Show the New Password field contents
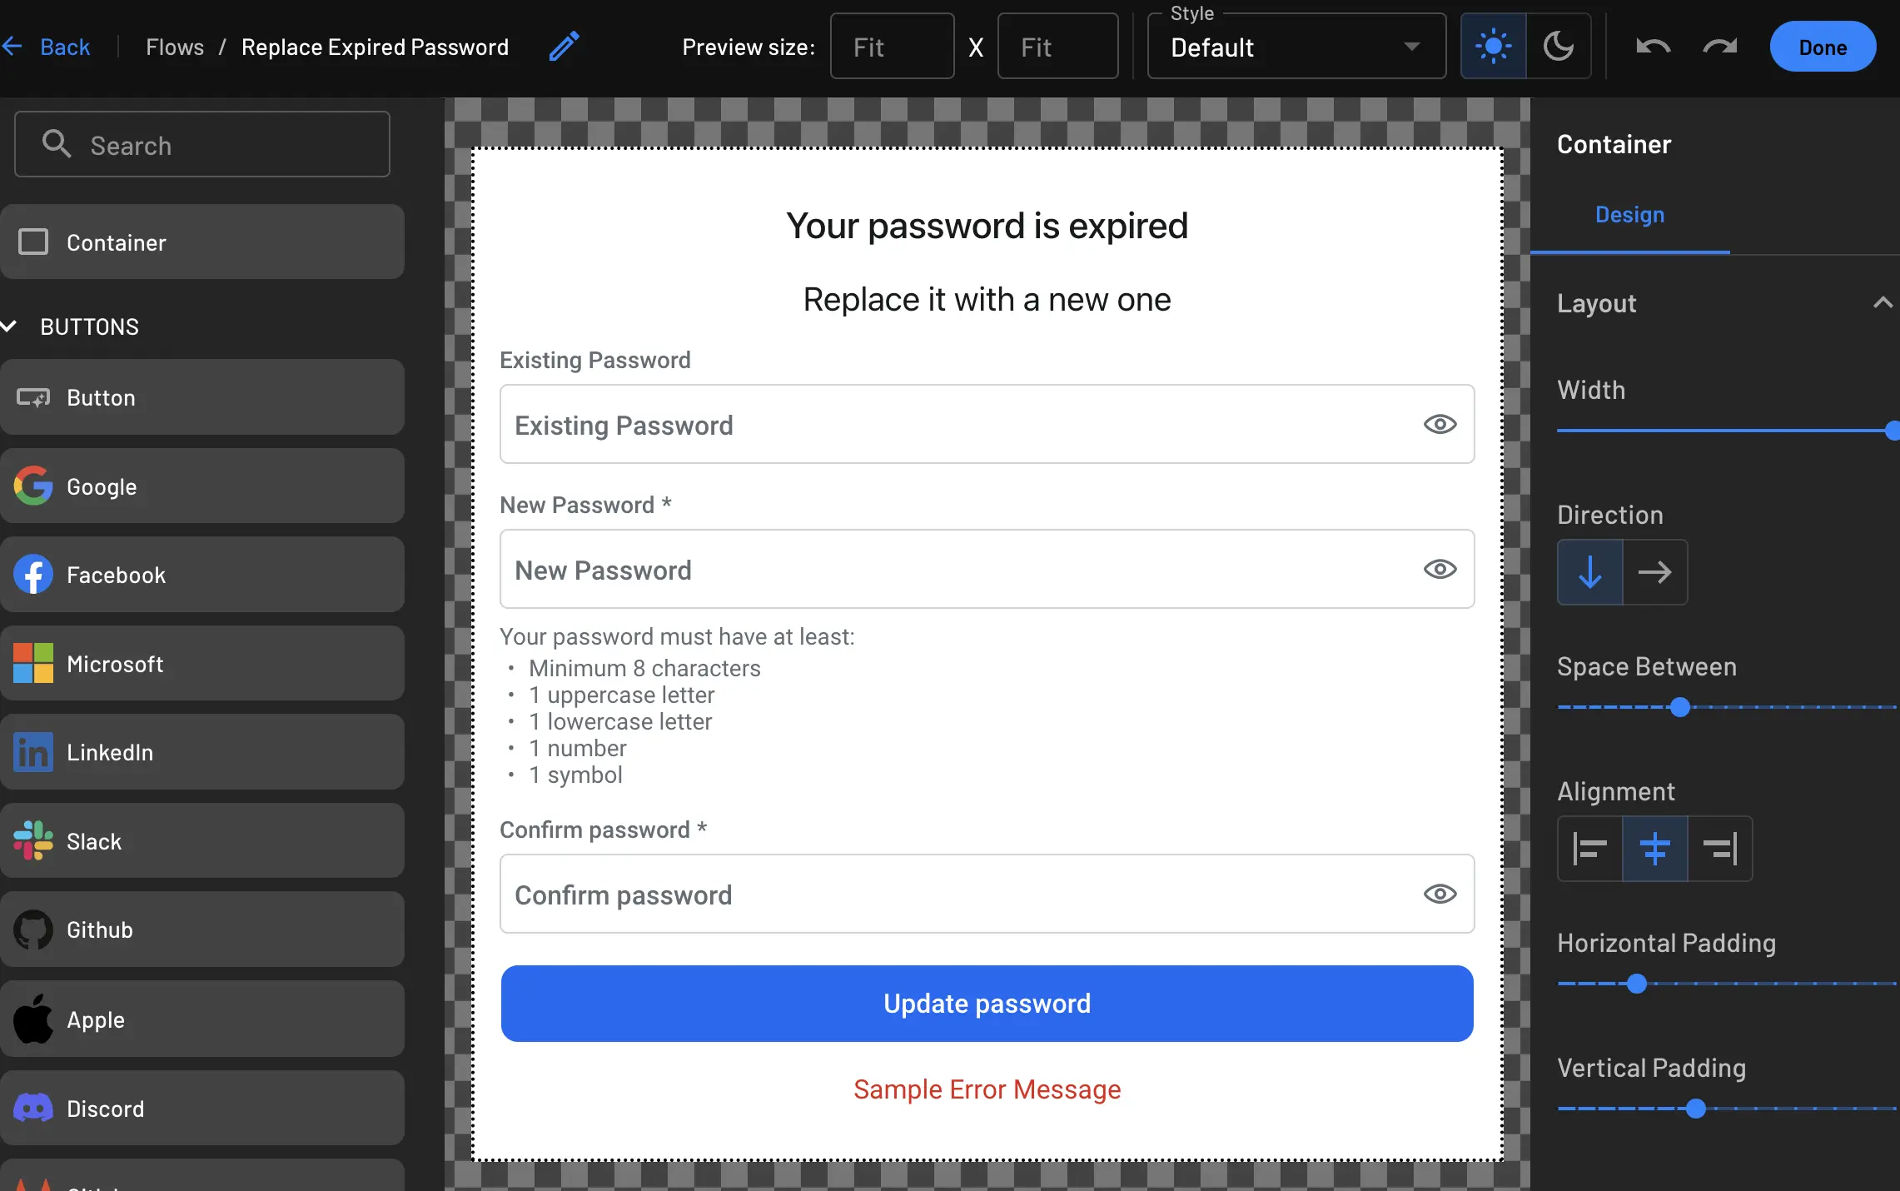This screenshot has width=1900, height=1191. [x=1440, y=570]
